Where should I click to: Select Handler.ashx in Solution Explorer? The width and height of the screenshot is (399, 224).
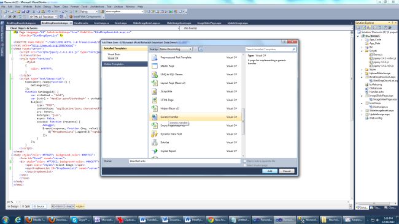(376, 92)
